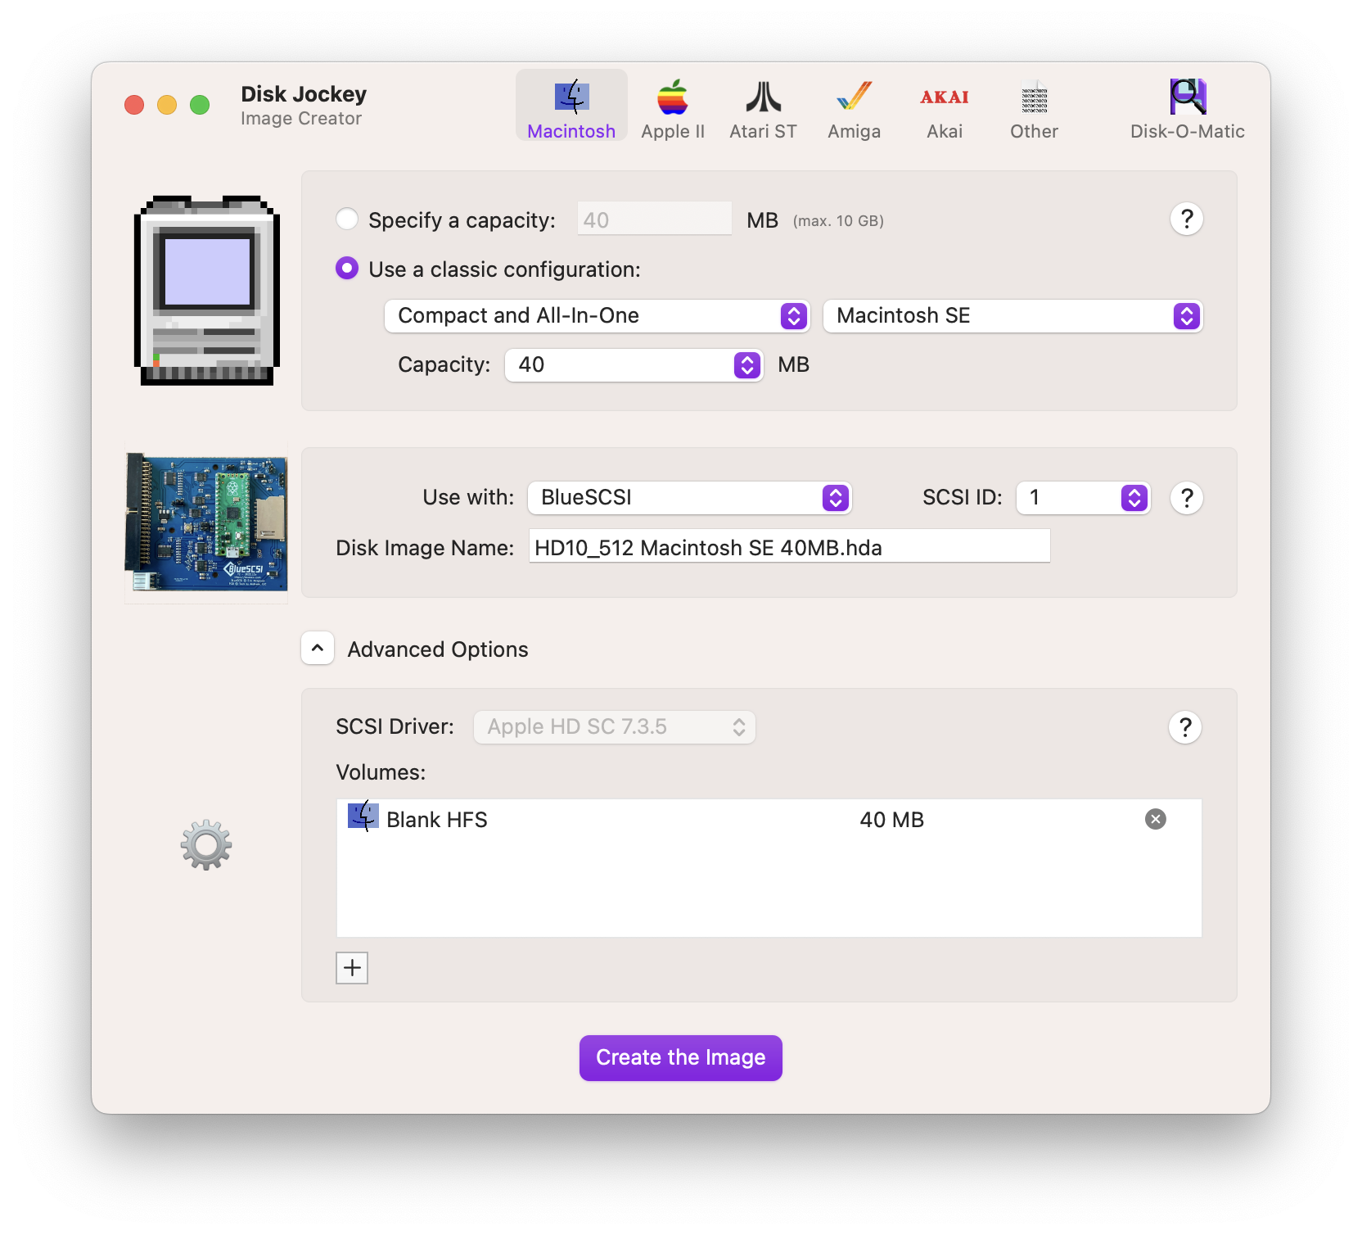The image size is (1362, 1235).
Task: Open the SCSI Driver dropdown
Action: (x=614, y=726)
